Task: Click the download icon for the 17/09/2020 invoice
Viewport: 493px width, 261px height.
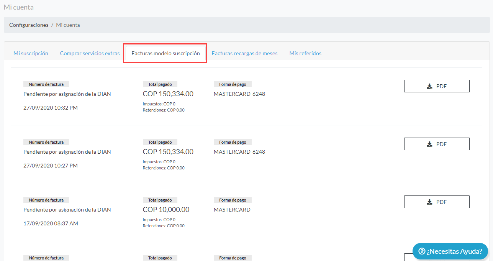Action: click(429, 202)
